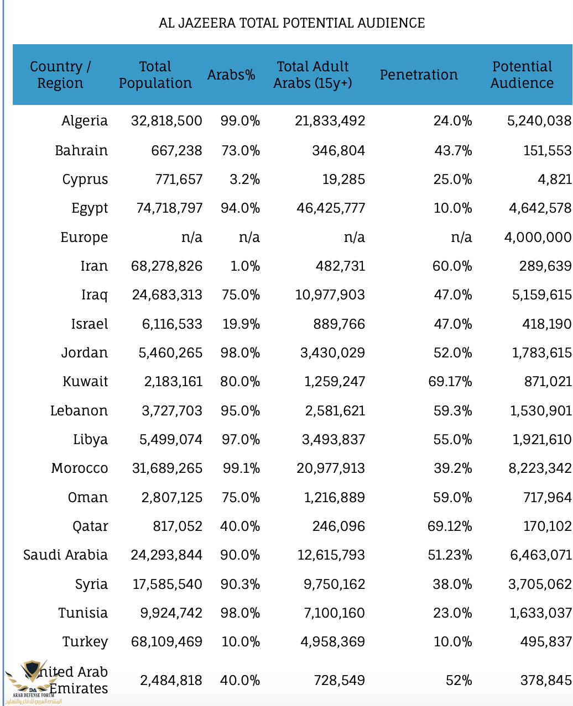573x706 pixels.
Task: Click Bahrain's total population value 667,238
Action: pos(176,150)
